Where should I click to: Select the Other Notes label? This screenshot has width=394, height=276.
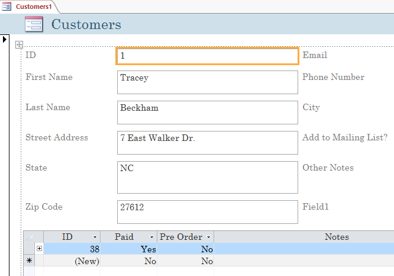(328, 168)
